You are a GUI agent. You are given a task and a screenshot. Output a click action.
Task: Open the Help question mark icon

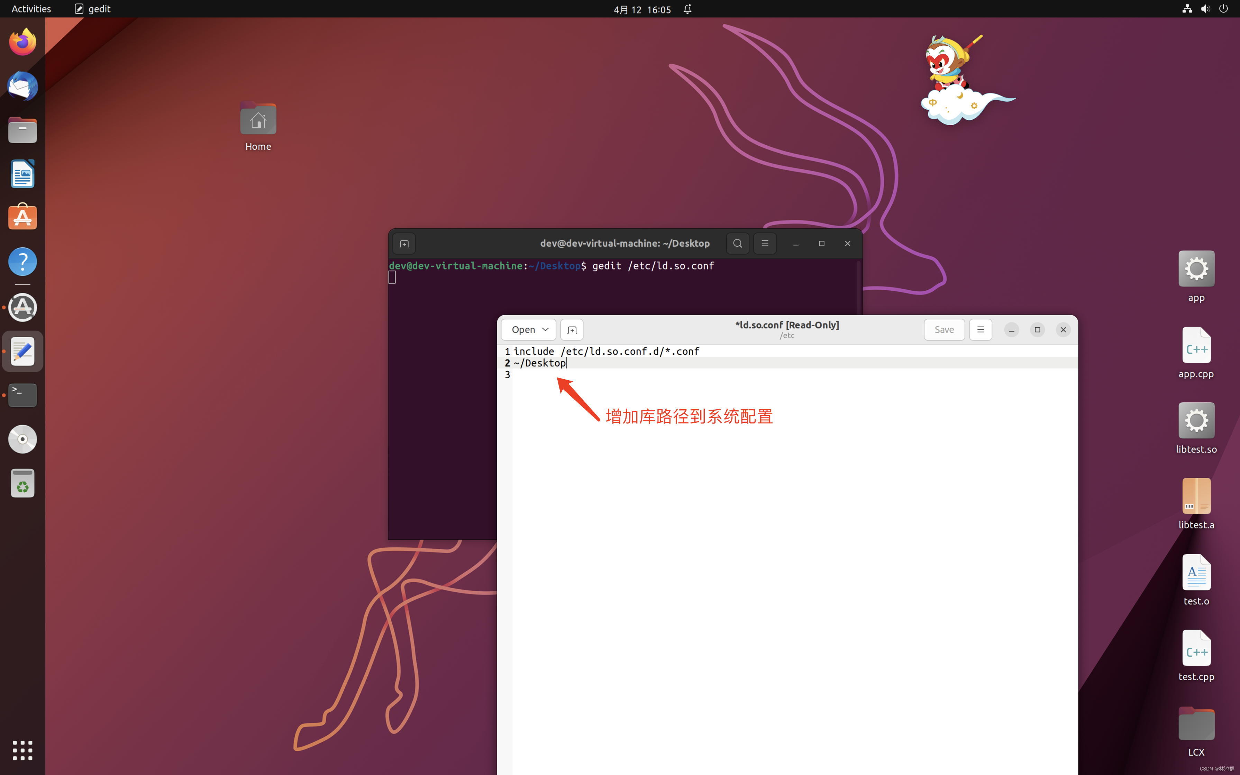point(22,262)
